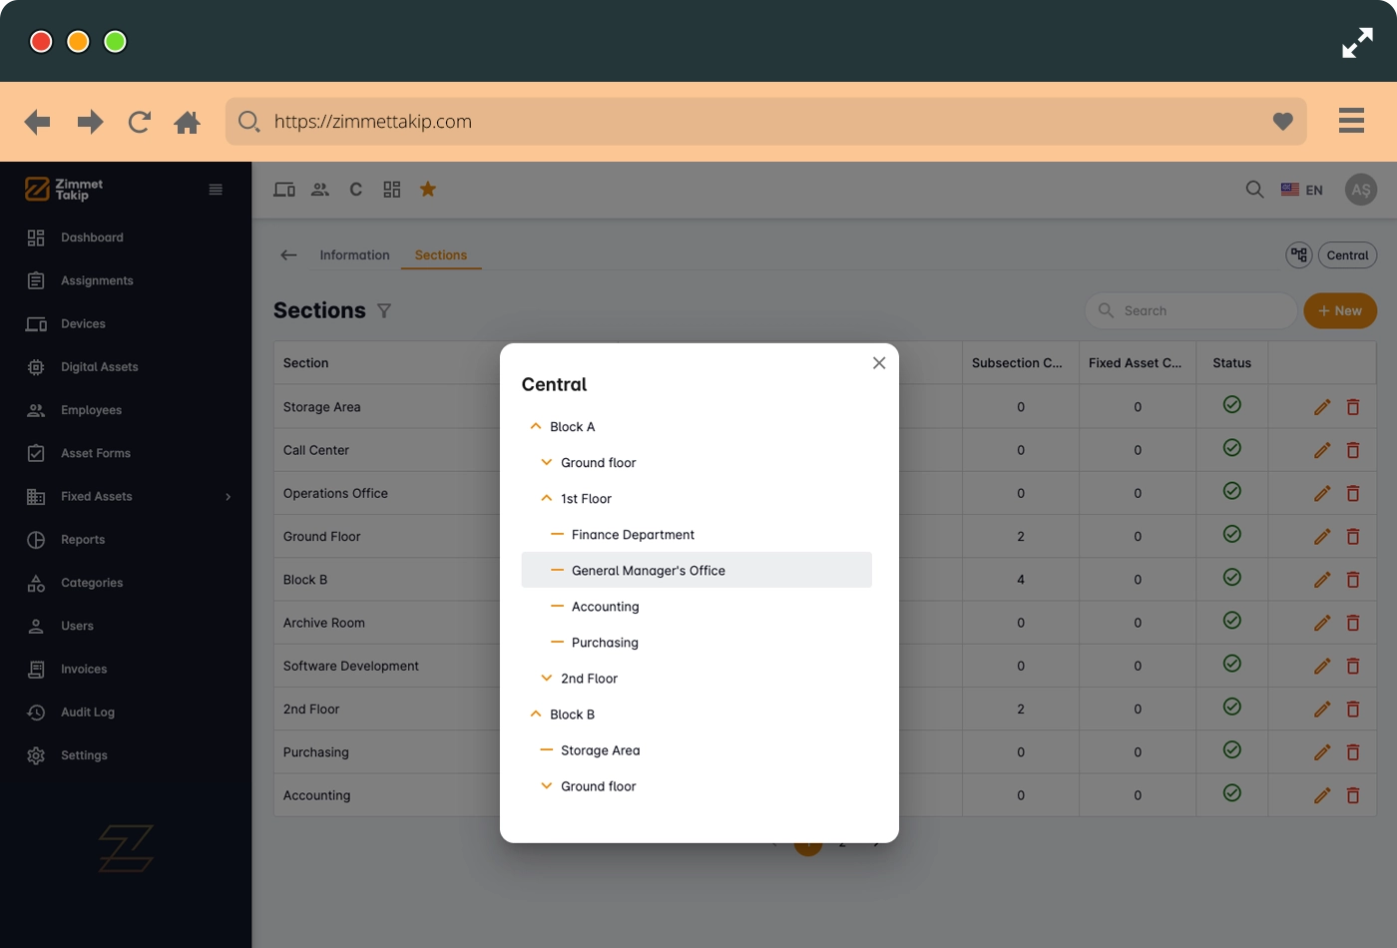Expand Ground floor under Block B

pyautogui.click(x=547, y=785)
